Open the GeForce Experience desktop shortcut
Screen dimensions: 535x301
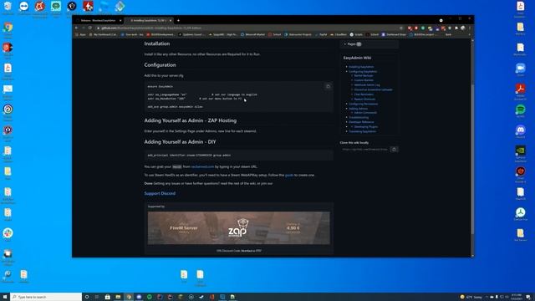click(x=520, y=153)
